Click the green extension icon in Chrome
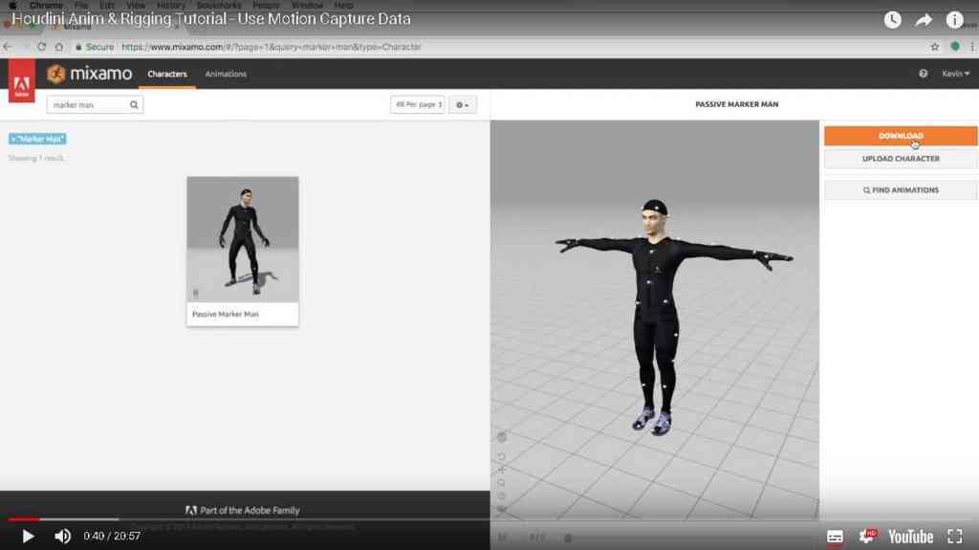 coord(955,47)
